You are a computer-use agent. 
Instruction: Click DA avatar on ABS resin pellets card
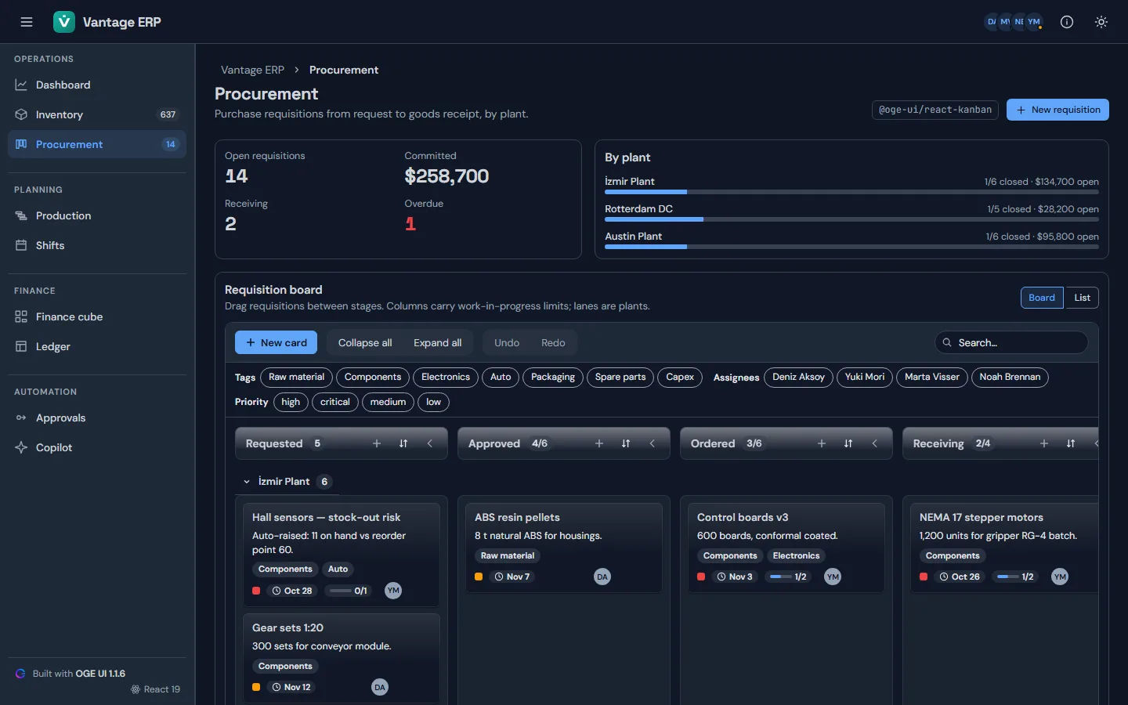click(602, 577)
